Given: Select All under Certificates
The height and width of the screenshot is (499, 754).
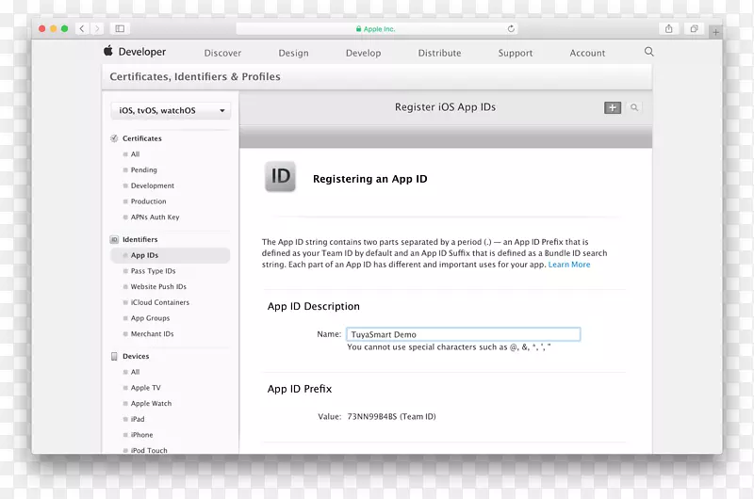Looking at the screenshot, I should pyautogui.click(x=135, y=154).
